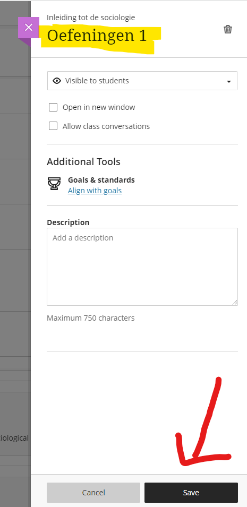
Task: Select the Goals & standards heading text
Action: [x=101, y=180]
